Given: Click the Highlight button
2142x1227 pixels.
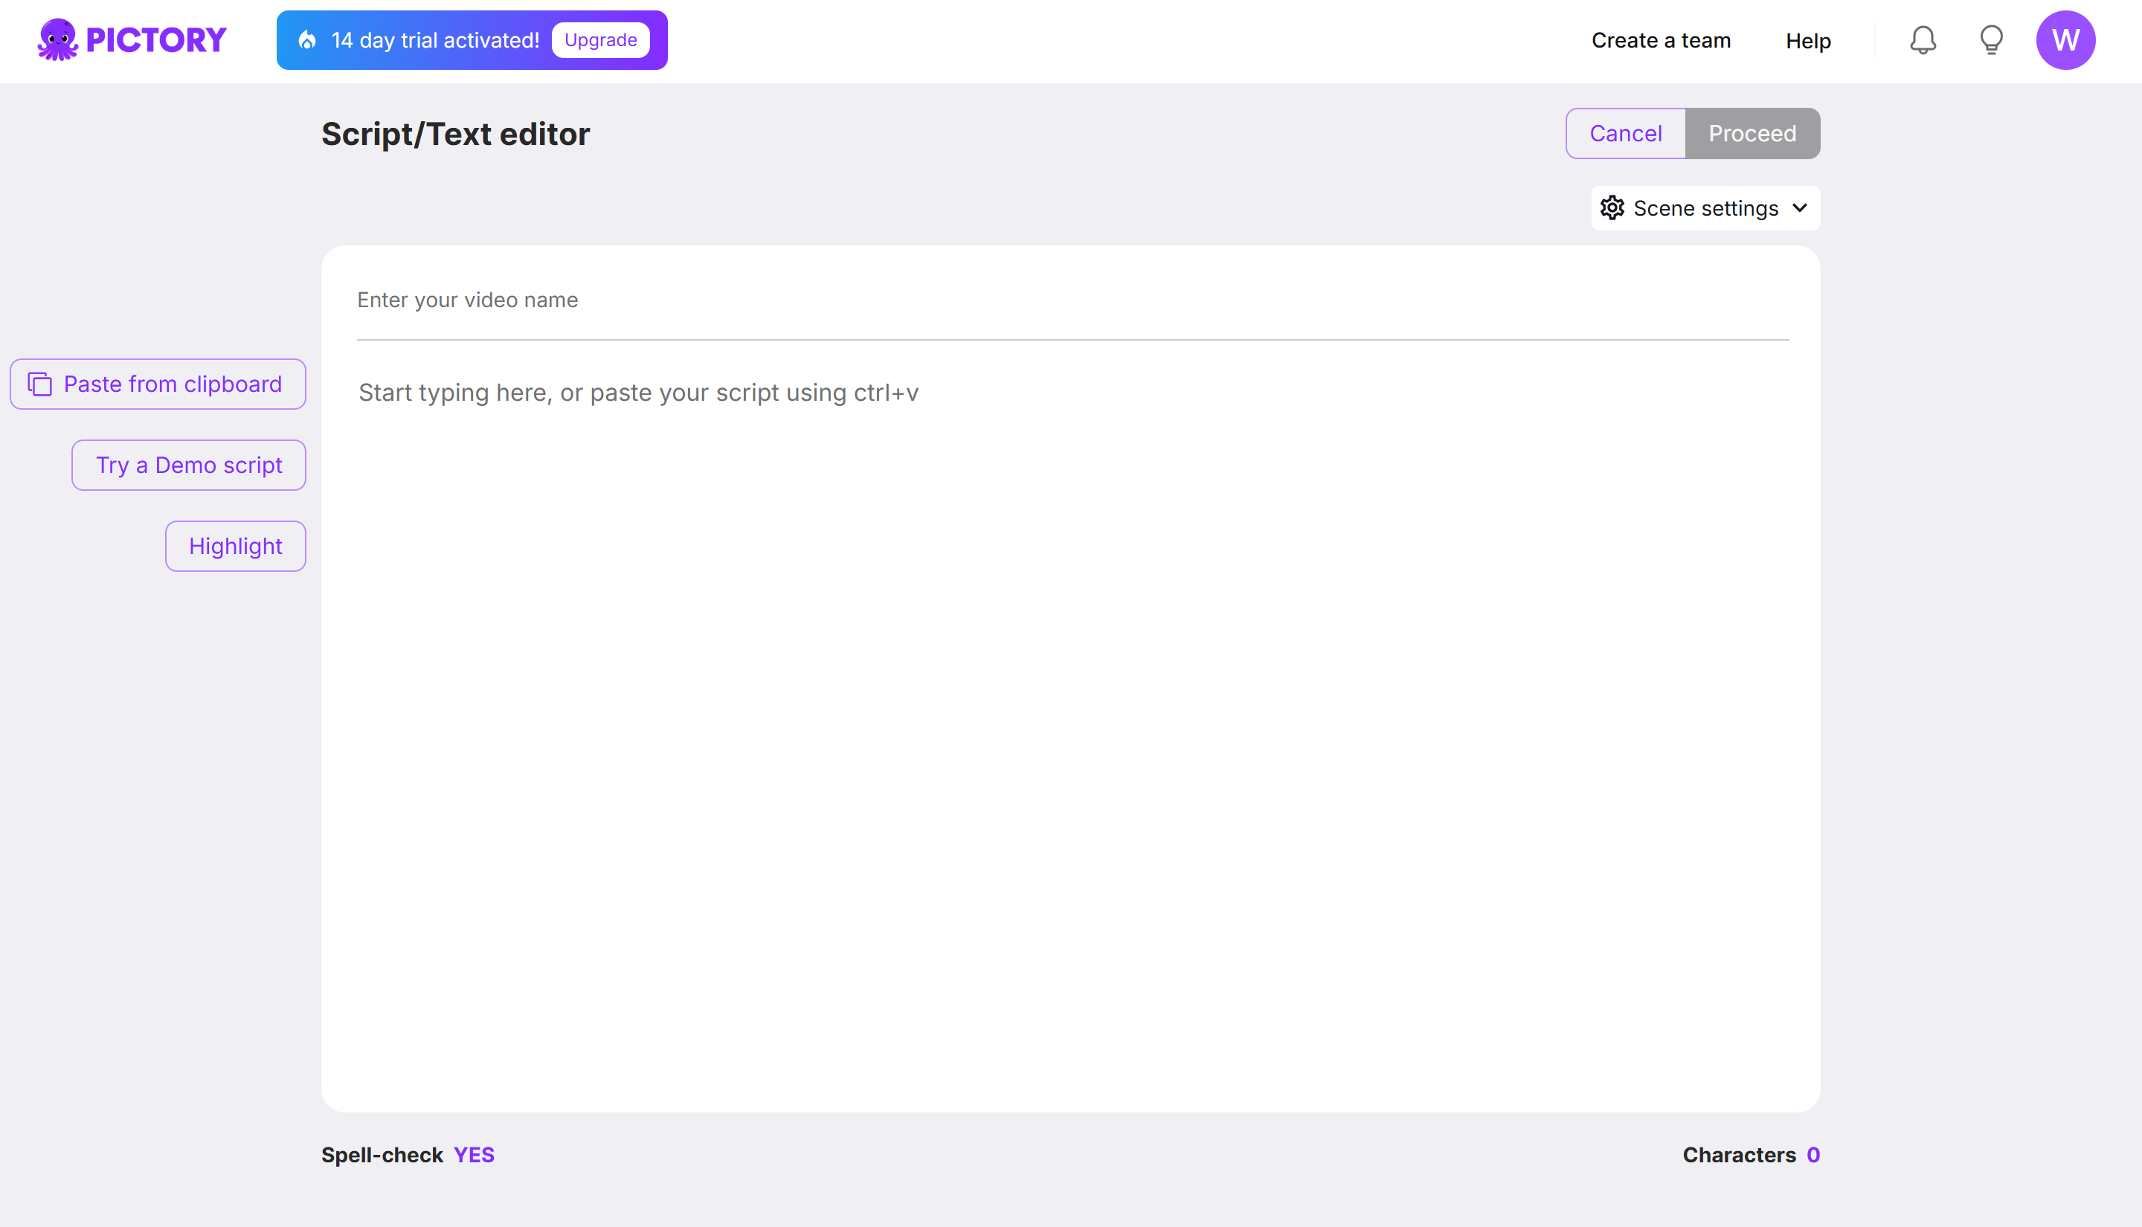Looking at the screenshot, I should (235, 546).
